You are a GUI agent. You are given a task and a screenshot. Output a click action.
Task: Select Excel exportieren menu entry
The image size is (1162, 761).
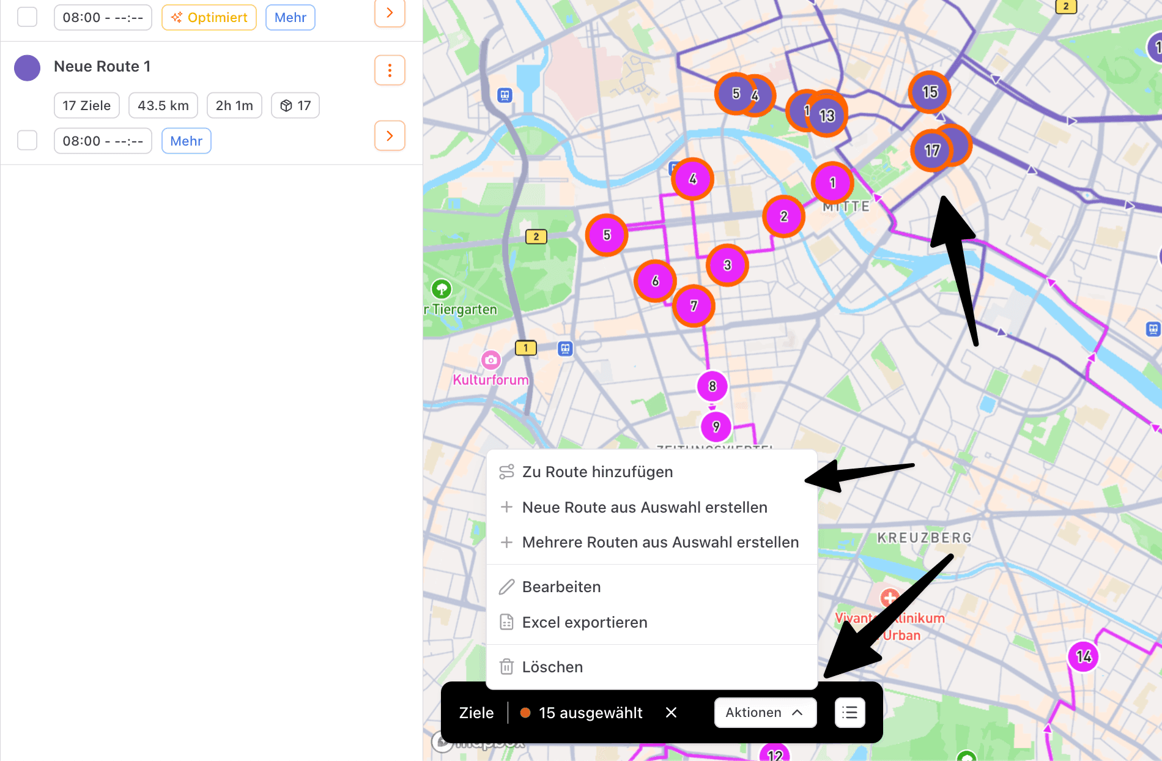click(x=584, y=622)
